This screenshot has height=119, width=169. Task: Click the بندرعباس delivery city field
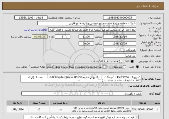(119, 56)
